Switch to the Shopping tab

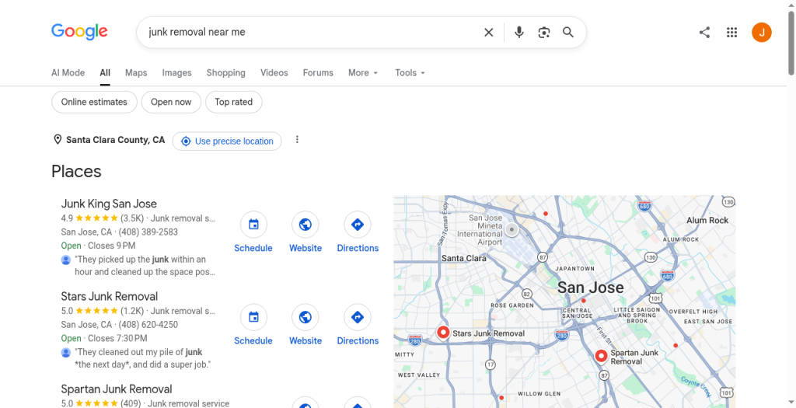point(226,72)
